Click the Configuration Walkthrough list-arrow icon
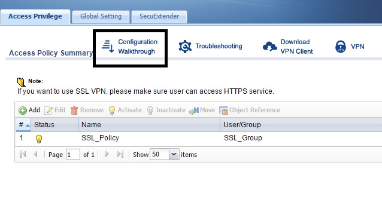Screen dimensions: 382x218 (x=108, y=47)
